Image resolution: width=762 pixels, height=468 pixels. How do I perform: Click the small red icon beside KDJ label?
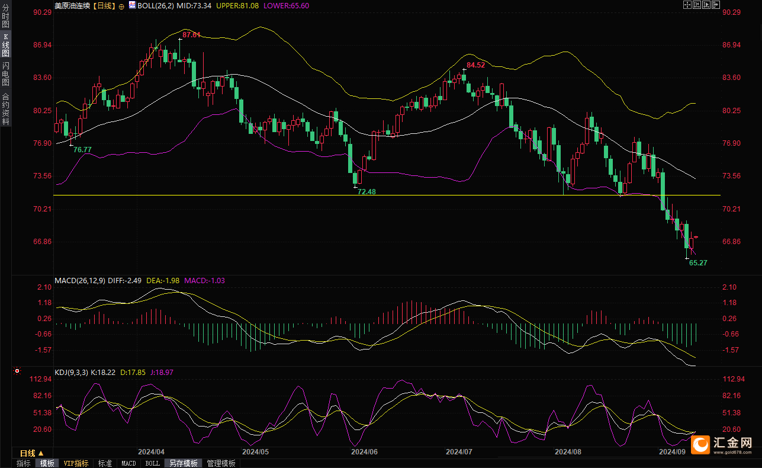tap(17, 372)
